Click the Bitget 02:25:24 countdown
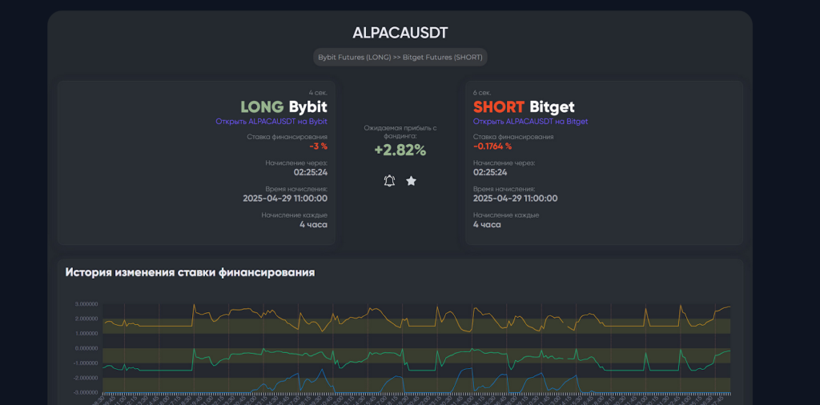Screen dimensions: 820x405 pos(490,172)
